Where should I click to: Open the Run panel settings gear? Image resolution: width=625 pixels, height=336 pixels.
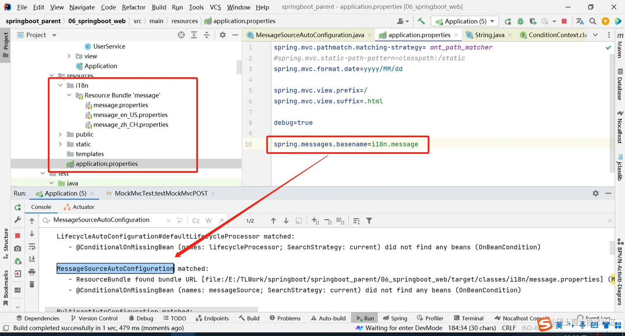coord(596,193)
